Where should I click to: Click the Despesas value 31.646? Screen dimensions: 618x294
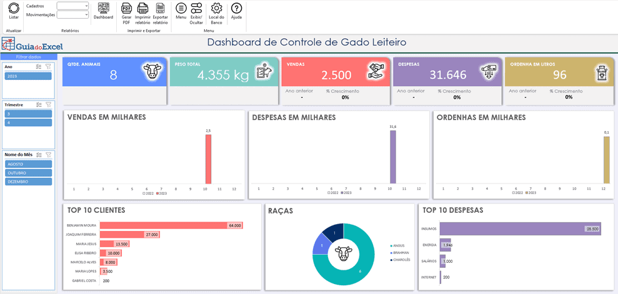(x=448, y=75)
